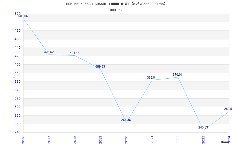Select the 340 y-axis tick
232x145 pixels.
pyautogui.click(x=17, y=90)
